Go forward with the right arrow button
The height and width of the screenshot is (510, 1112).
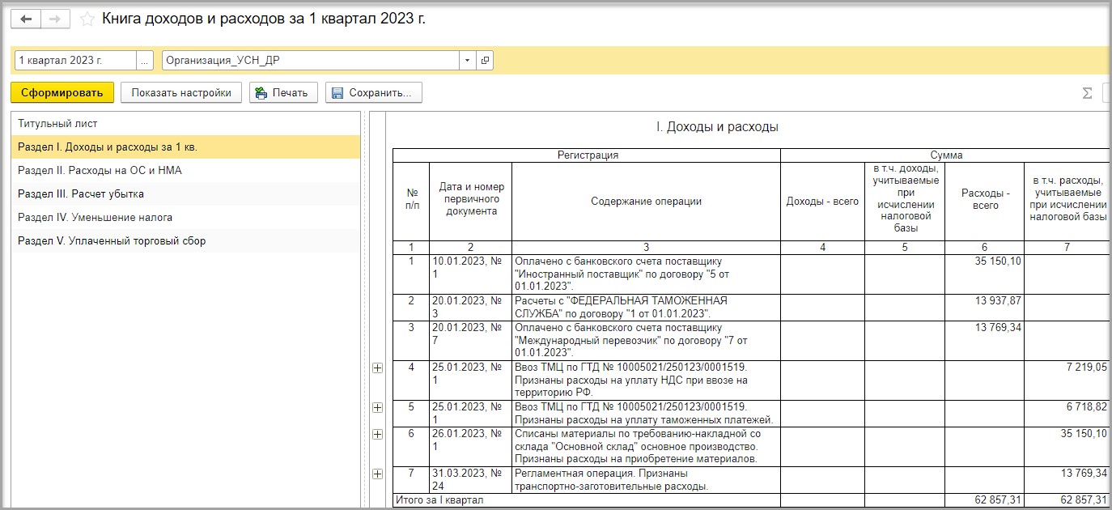(x=53, y=19)
